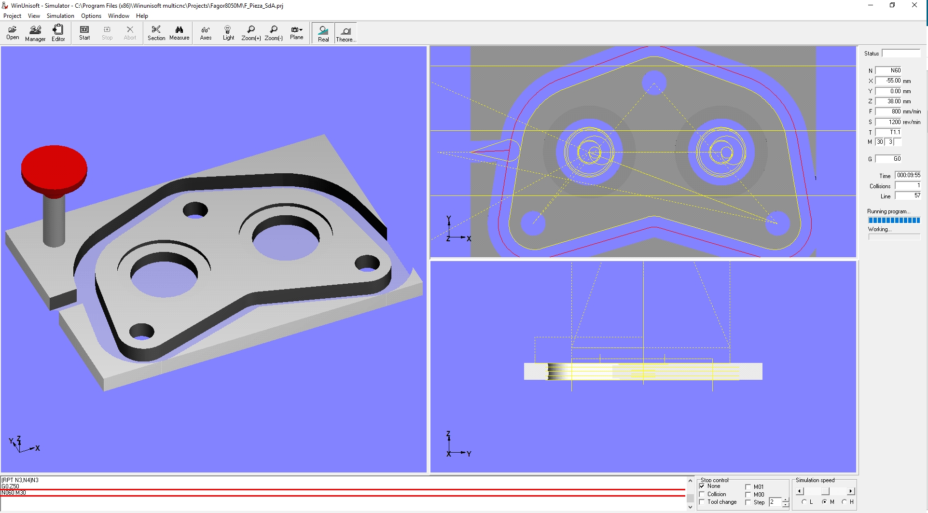This screenshot has width=928, height=513.
Task: Switch to Theoretical view mode
Action: [x=346, y=33]
